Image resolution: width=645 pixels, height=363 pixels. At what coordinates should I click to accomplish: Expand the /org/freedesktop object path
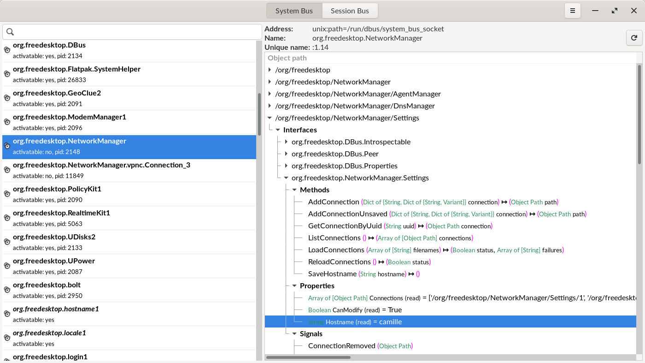270,70
